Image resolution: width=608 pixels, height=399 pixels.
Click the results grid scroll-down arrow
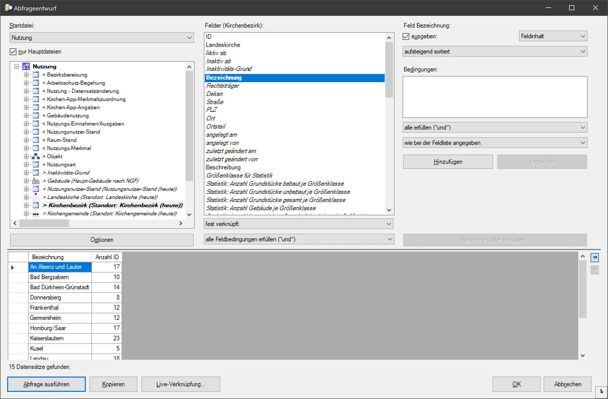[x=583, y=355]
